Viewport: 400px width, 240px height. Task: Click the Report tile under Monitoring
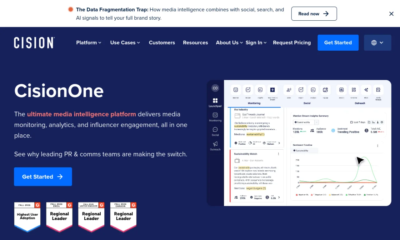(x=248, y=90)
